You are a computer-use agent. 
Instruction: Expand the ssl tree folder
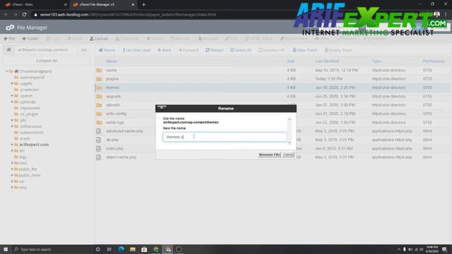click(12, 181)
